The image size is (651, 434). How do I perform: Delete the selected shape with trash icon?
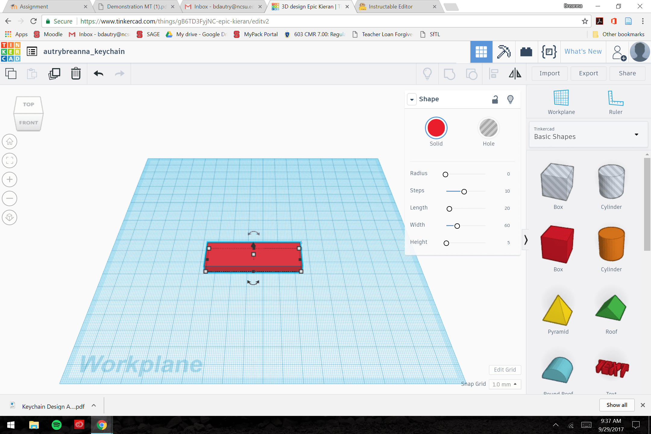(75, 73)
